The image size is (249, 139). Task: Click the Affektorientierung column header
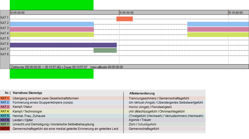(142, 93)
